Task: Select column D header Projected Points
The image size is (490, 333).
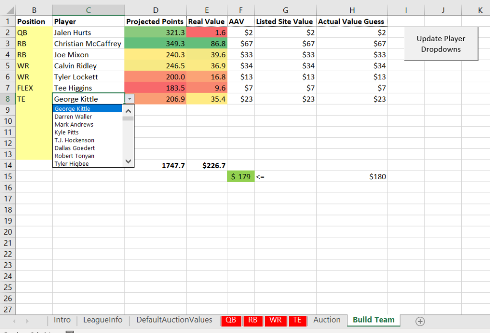Action: coord(156,10)
